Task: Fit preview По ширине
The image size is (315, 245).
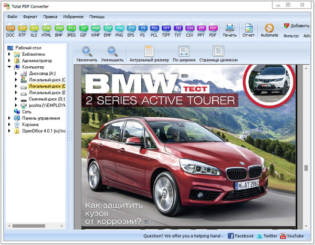Action: click(184, 54)
